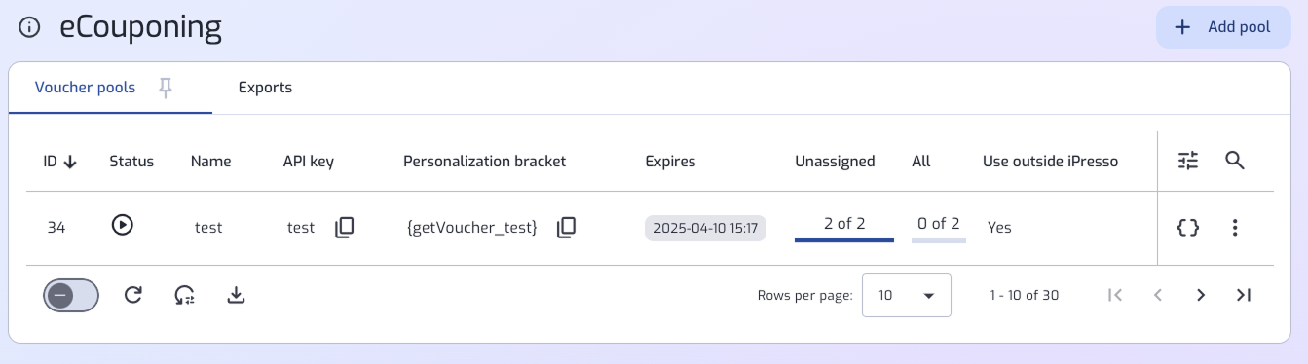Open the Rows per page dropdown
This screenshot has height=364, width=1308.
907,295
